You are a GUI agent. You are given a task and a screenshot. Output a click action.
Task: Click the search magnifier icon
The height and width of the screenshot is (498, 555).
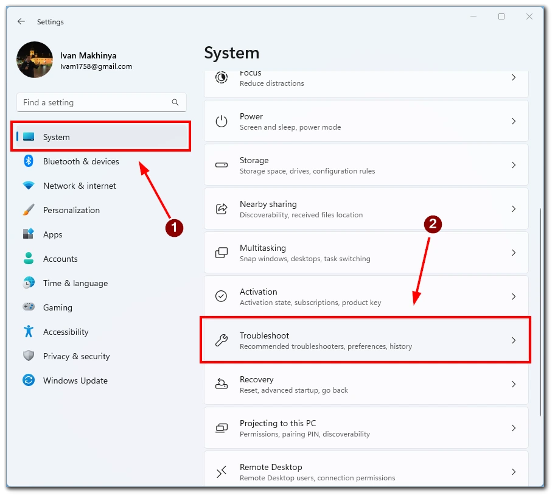click(175, 102)
